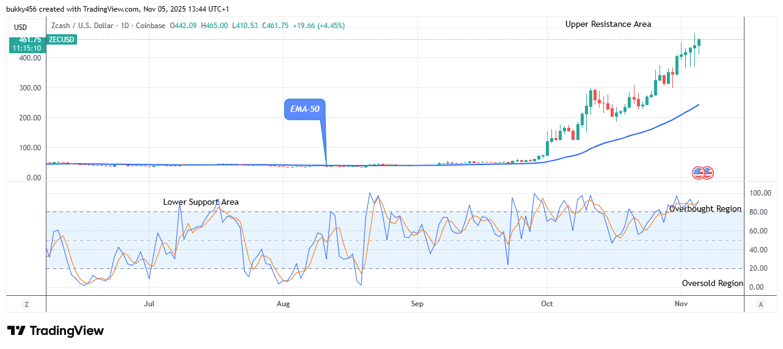Click the 20.00 oscillator axis value
The width and height of the screenshot is (783, 349).
759,268
